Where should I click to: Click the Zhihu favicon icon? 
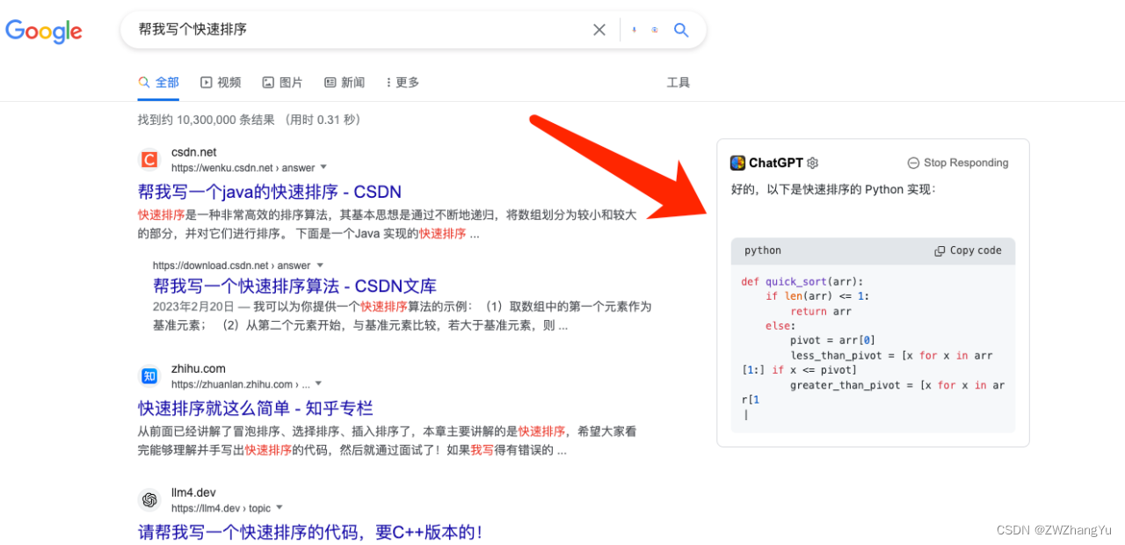tap(149, 376)
